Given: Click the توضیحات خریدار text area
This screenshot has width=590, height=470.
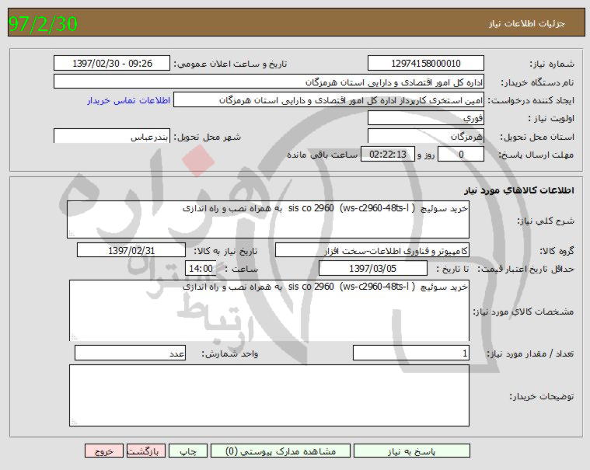Looking at the screenshot, I should [x=270, y=395].
